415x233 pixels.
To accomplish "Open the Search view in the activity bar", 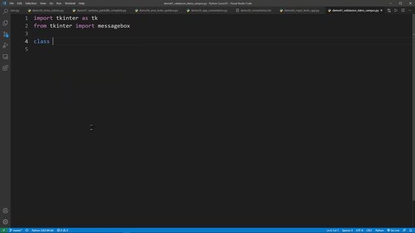I will 5,12.
